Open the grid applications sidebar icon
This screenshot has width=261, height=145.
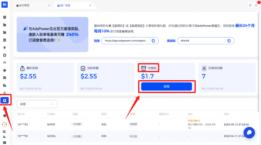point(5,93)
